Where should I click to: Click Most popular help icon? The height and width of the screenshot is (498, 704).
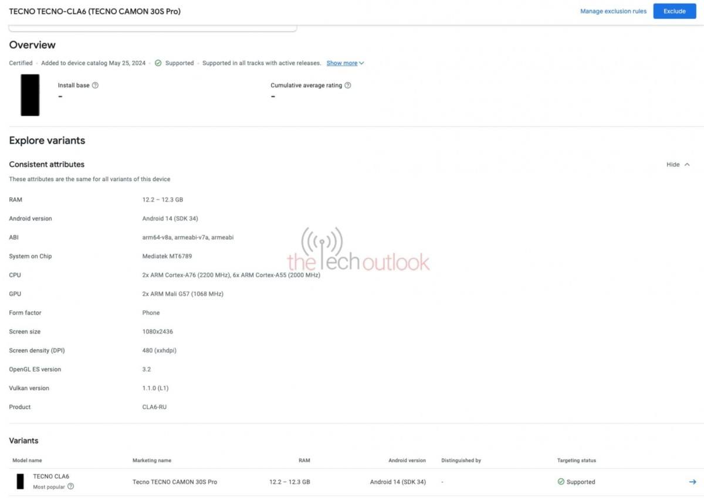click(x=70, y=486)
